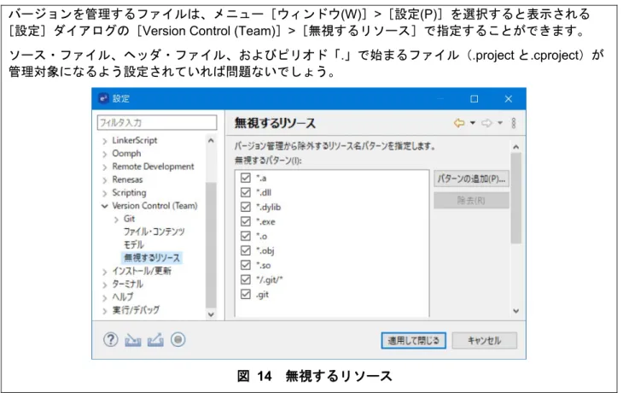
Task: Open the forward history dropdown arrow
Action: pyautogui.click(x=500, y=123)
